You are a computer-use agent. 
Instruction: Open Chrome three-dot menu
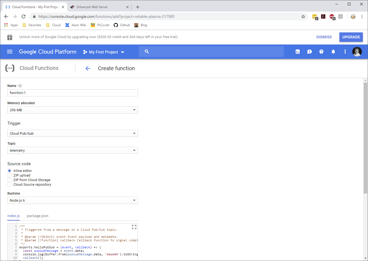tap(362, 16)
